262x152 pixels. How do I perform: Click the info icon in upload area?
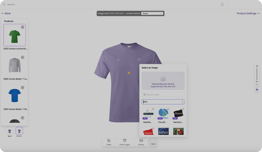pos(181,75)
